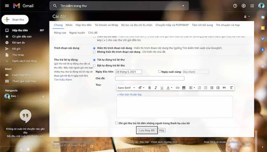
Task: Select 'Bật tự động trả lời thư' radio
Action: (94, 66)
